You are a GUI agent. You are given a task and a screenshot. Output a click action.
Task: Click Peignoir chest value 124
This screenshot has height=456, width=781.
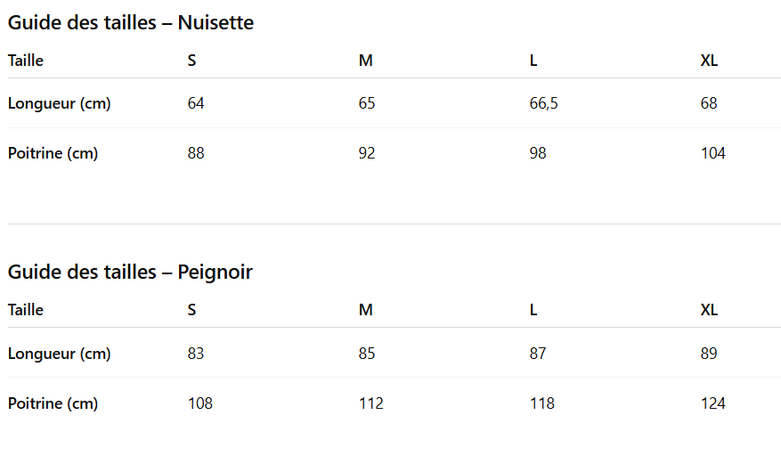pos(712,403)
